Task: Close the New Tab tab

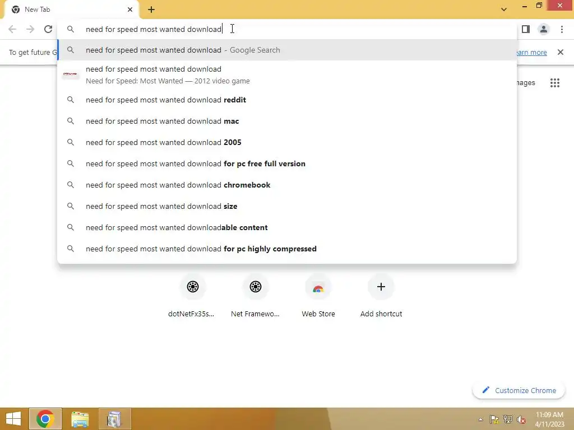Action: (x=130, y=10)
